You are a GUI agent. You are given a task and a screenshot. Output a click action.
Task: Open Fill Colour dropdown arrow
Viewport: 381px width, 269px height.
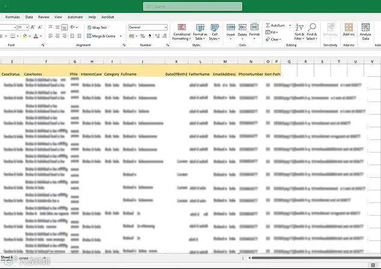29,36
